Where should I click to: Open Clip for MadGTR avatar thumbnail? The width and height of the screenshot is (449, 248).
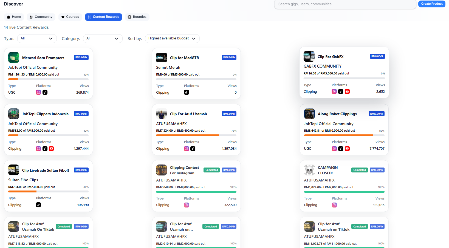[162, 57]
